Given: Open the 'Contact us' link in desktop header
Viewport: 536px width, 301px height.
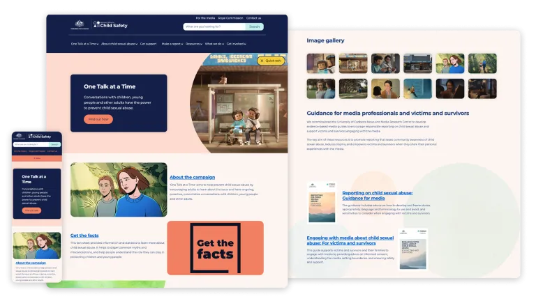Looking at the screenshot, I should coord(253,18).
